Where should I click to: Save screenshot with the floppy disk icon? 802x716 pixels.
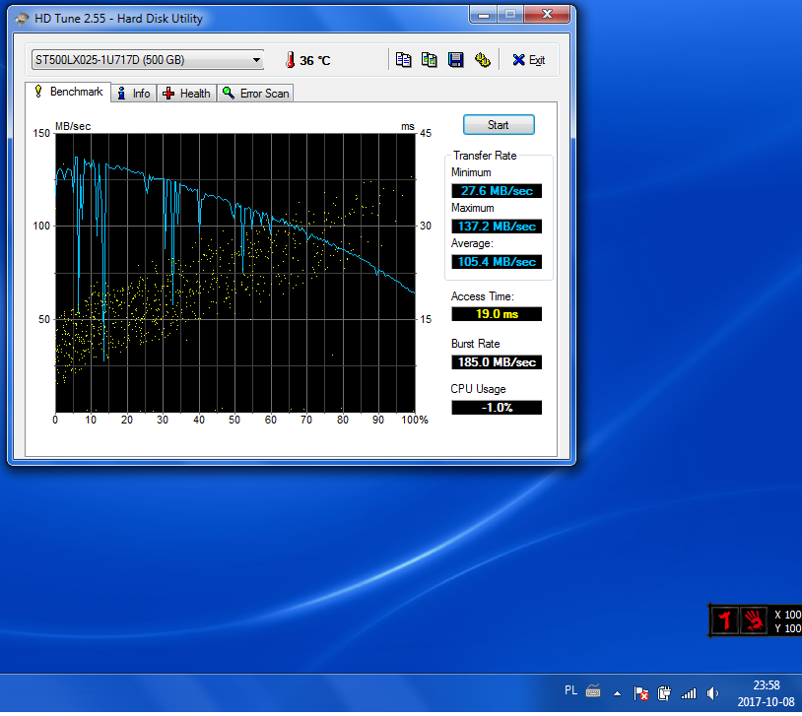(456, 60)
